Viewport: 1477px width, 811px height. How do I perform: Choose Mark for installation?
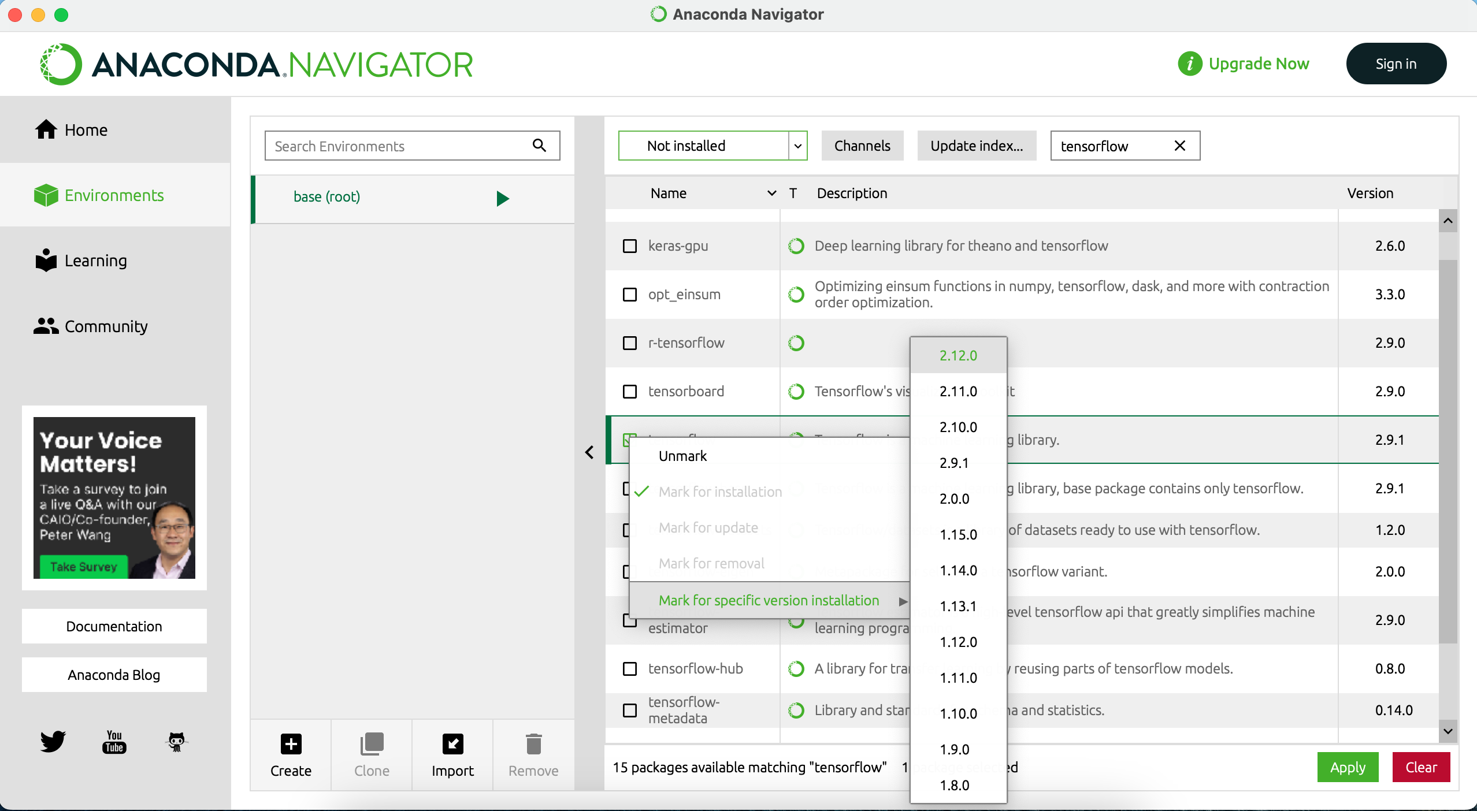(x=769, y=492)
